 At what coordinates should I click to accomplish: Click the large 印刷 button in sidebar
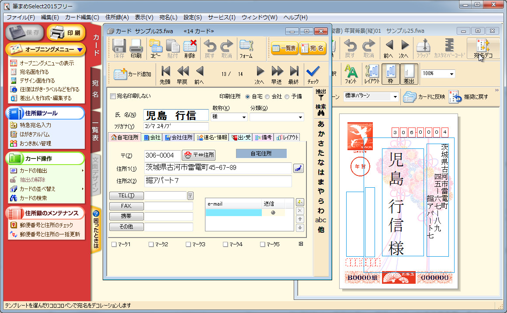coord(66,33)
